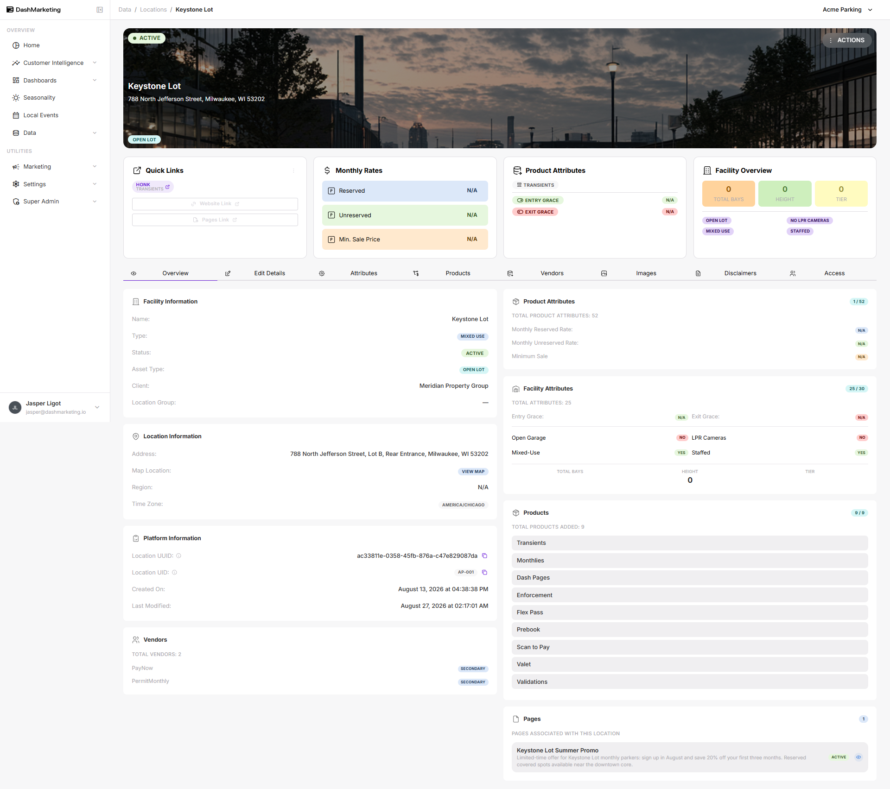Click the Website Link button
Screen dimensions: 890x789
(215, 204)
